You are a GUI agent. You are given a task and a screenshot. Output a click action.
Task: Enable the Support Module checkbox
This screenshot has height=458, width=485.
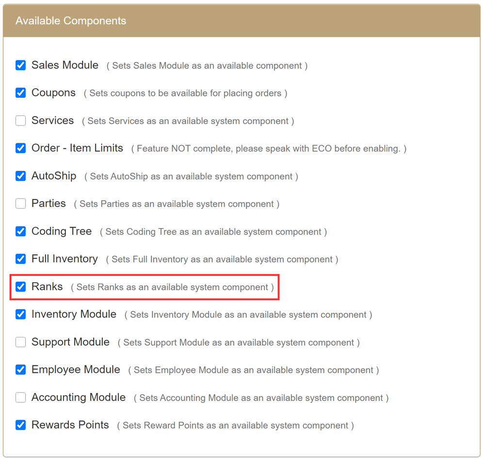[x=20, y=342]
